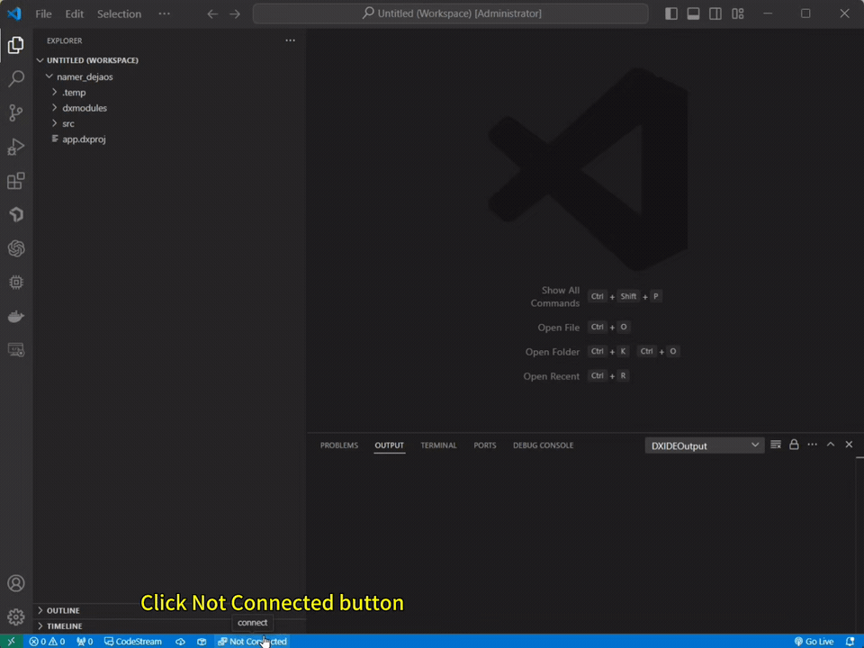Switch to the OUTPUT tab
Screen dimensions: 864x648
pyautogui.click(x=389, y=445)
